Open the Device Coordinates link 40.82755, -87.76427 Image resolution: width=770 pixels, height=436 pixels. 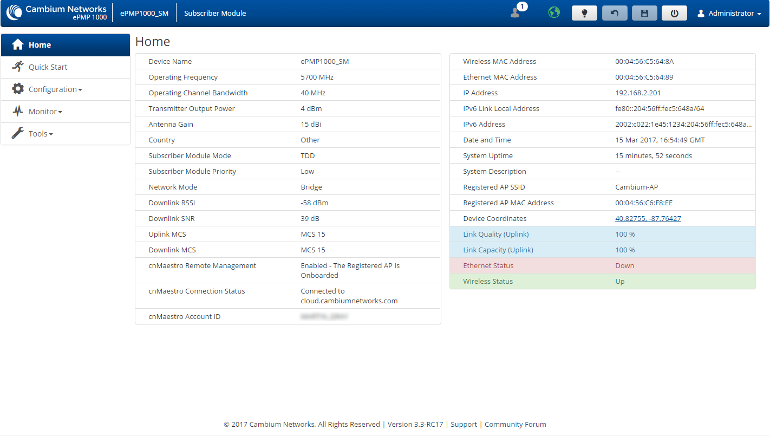[x=648, y=218]
